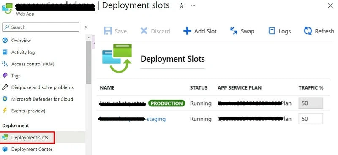Click the Refresh button label
This screenshot has height=155, width=338.
pyautogui.click(x=324, y=31)
